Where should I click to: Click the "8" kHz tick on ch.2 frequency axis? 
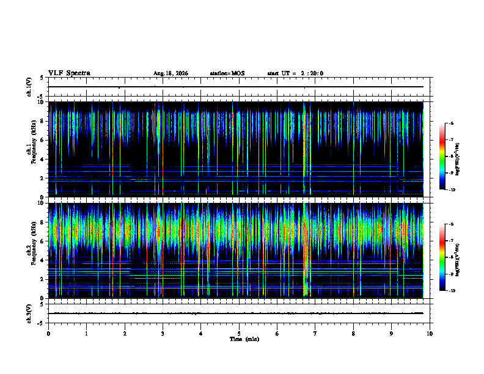coord(43,222)
